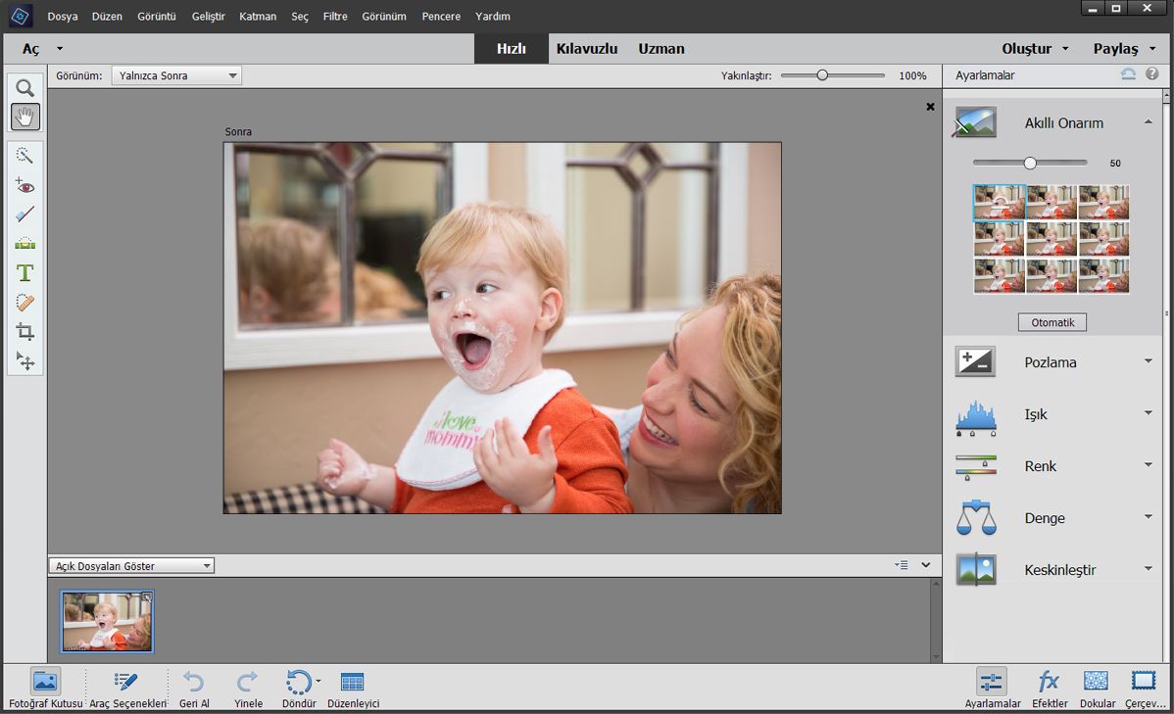Open the Görünüm view dropdown

pyautogui.click(x=176, y=75)
